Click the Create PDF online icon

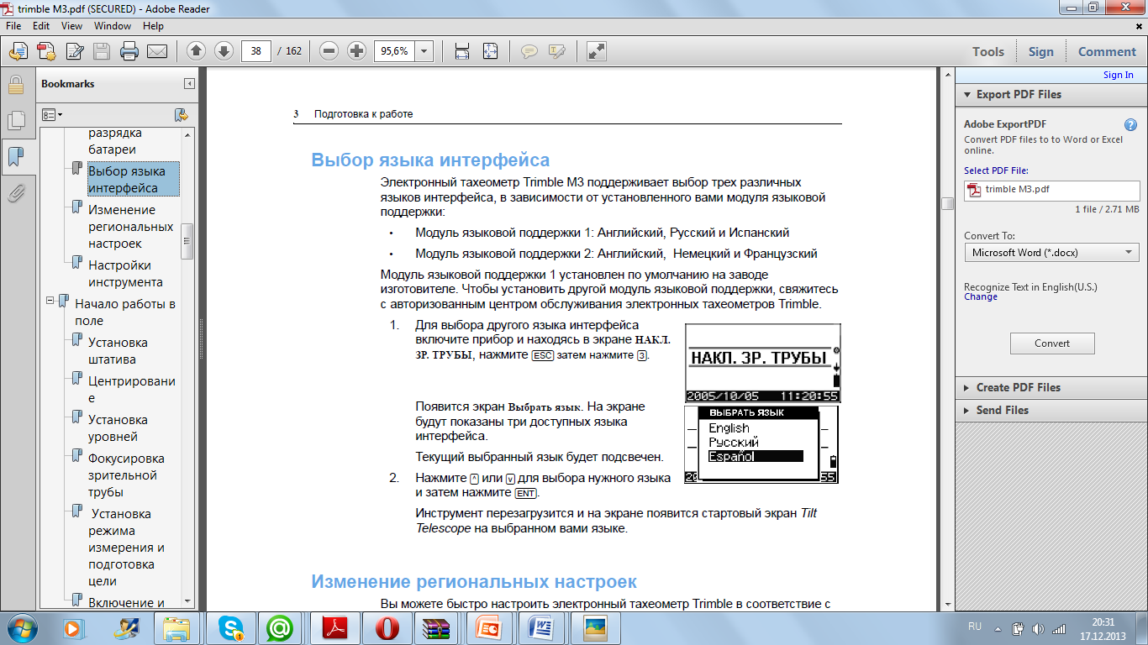coord(45,51)
